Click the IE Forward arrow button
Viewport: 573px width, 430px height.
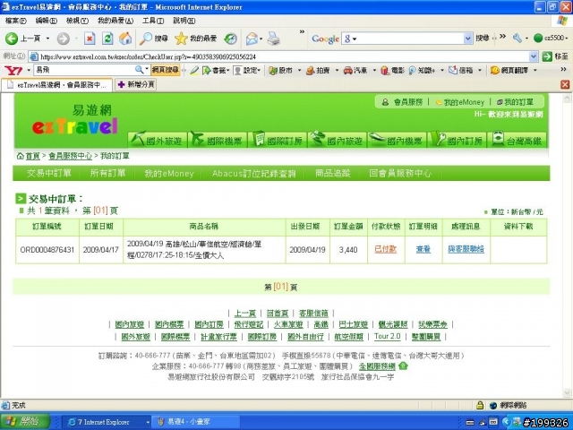click(x=64, y=39)
